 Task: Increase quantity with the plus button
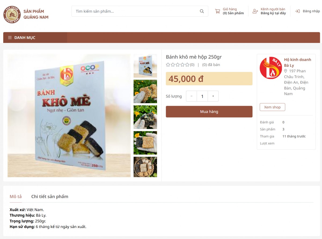point(213,96)
